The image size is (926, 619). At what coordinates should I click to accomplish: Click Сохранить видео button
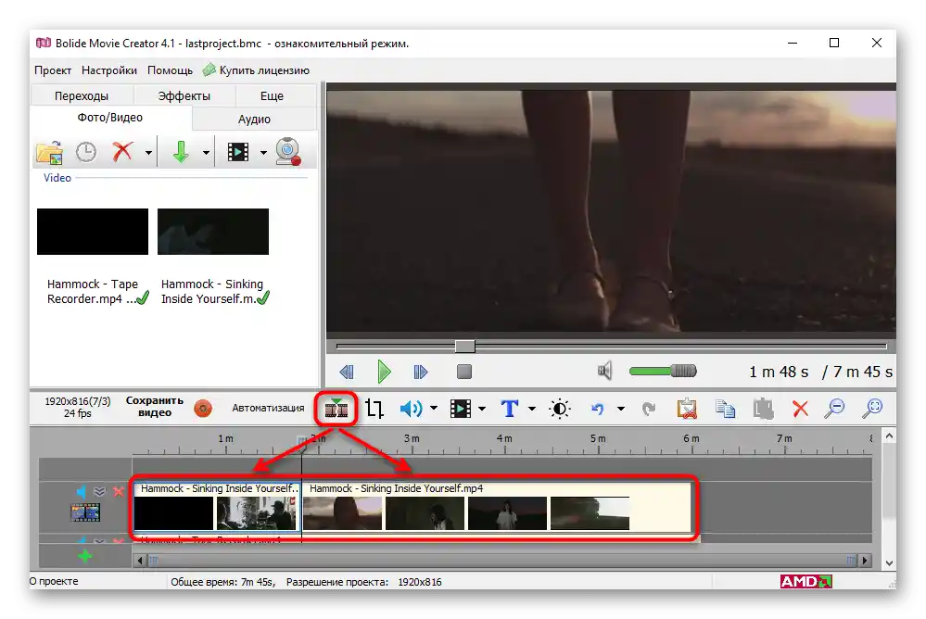click(155, 407)
